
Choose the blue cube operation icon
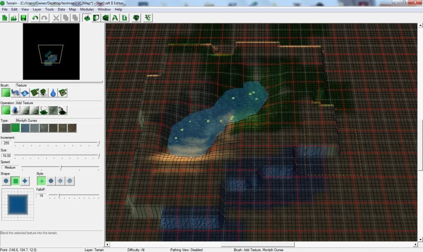point(15,110)
